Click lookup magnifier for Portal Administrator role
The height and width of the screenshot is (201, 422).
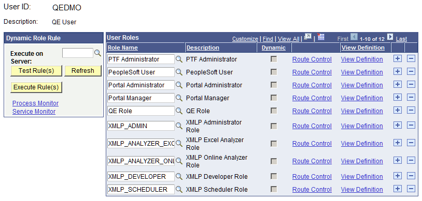(179, 85)
